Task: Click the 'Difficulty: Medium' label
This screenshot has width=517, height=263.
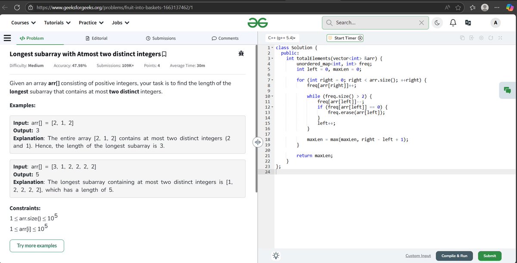Action: point(27,66)
